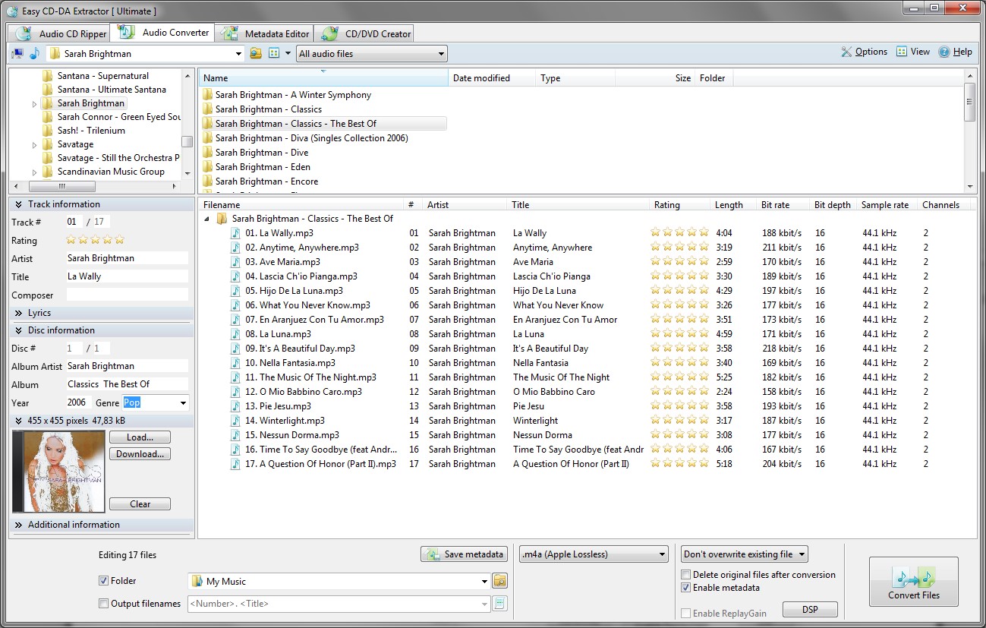Click the five-star Rating in Track information
986x628 pixels.
coord(95,240)
